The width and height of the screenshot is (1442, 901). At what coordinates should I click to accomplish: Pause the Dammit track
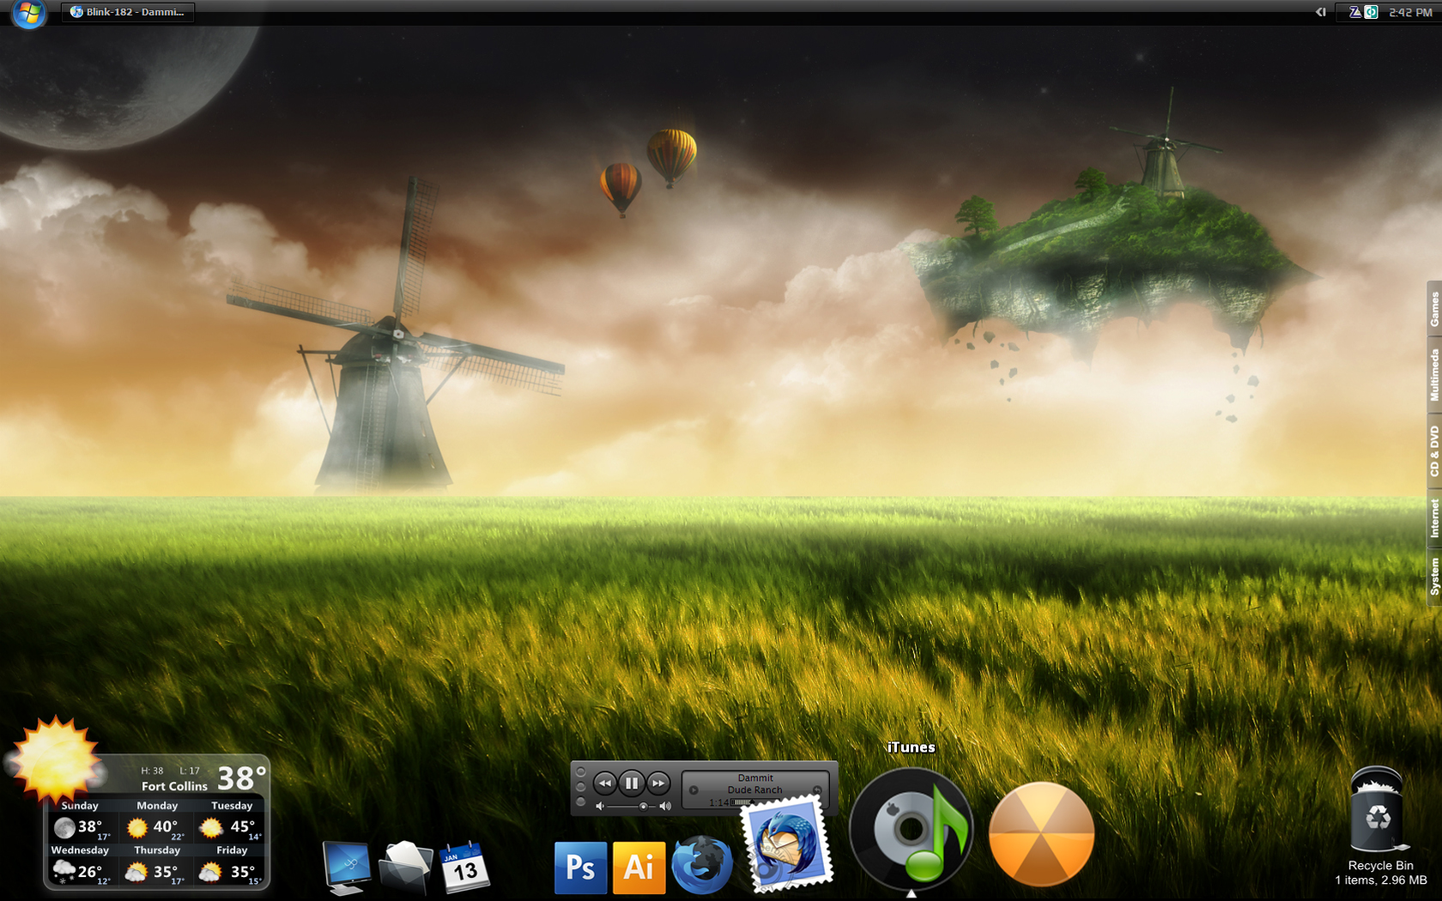point(632,783)
